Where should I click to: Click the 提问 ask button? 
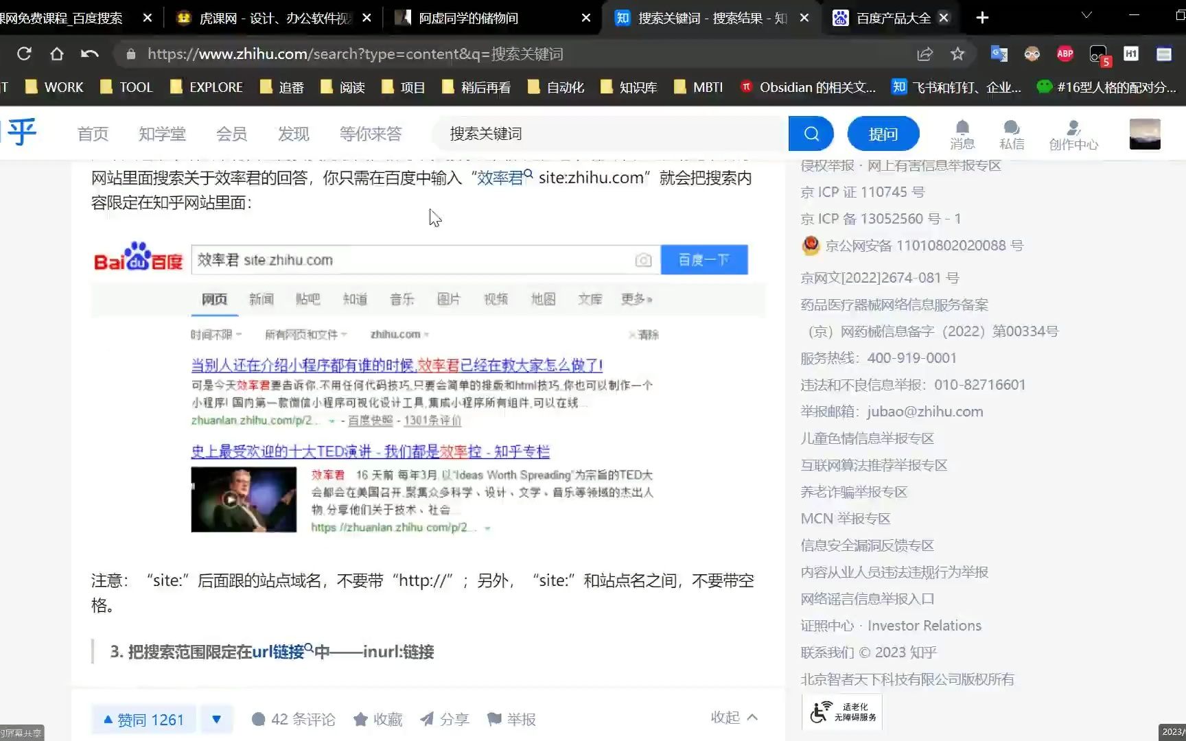tap(883, 134)
